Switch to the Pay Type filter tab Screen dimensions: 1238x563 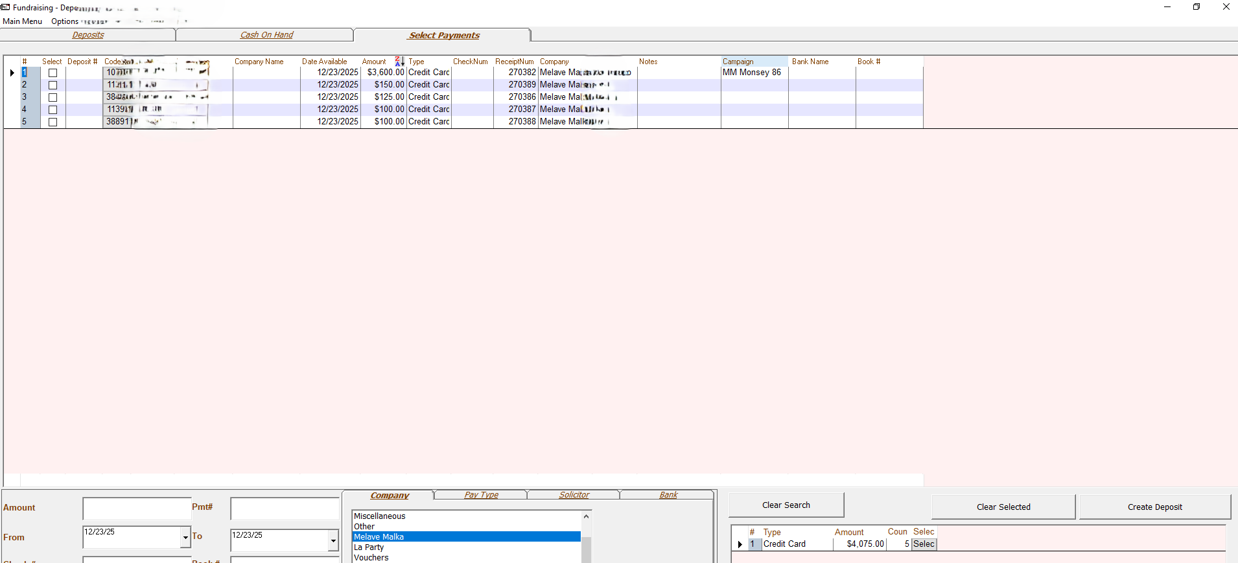pyautogui.click(x=481, y=495)
